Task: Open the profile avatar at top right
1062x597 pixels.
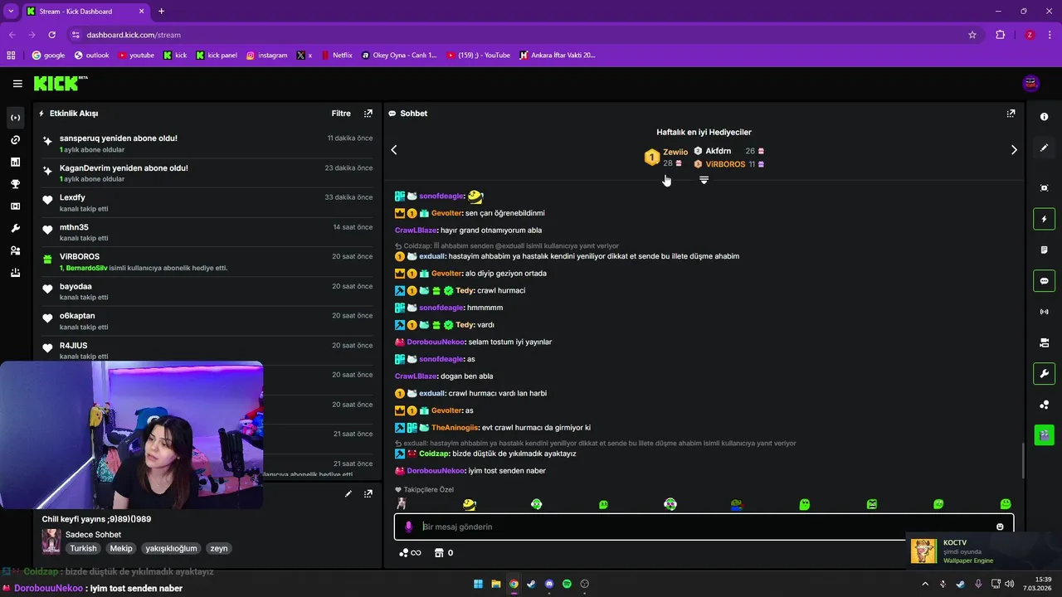Action: (x=1030, y=83)
